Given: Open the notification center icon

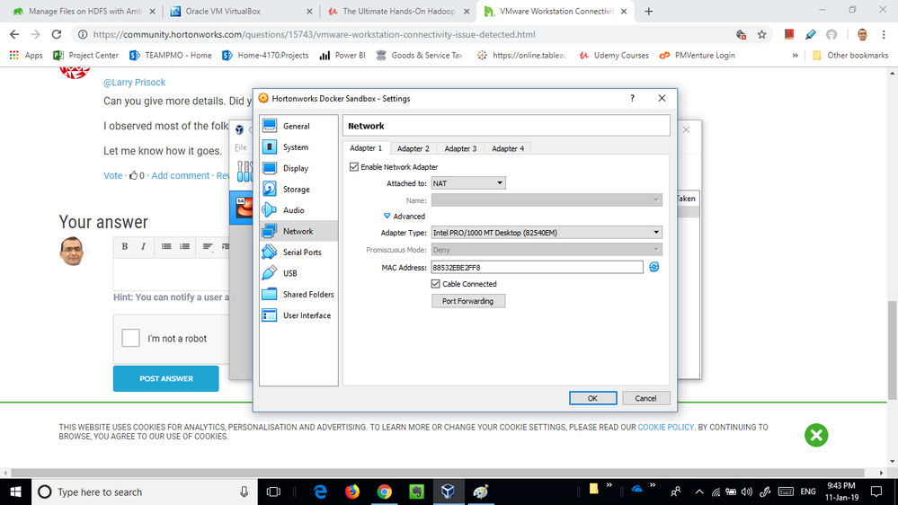Looking at the screenshot, I should pyautogui.click(x=876, y=492).
